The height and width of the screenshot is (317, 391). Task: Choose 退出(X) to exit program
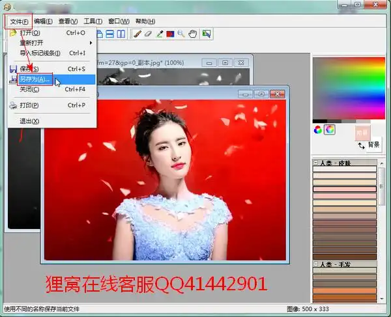(52, 121)
